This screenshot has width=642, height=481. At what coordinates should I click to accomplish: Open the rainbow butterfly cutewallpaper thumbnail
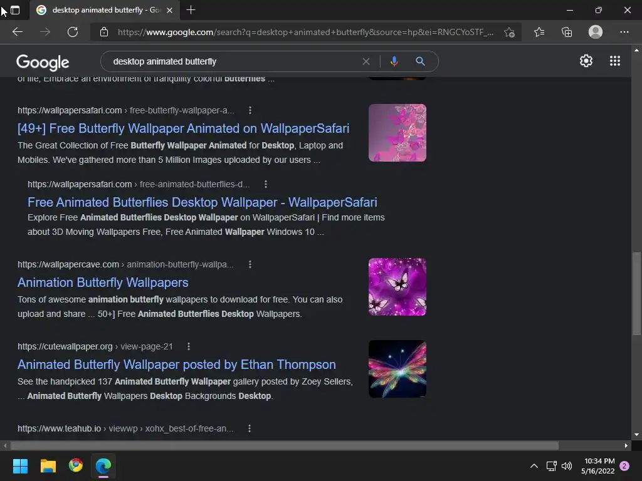[x=397, y=369]
